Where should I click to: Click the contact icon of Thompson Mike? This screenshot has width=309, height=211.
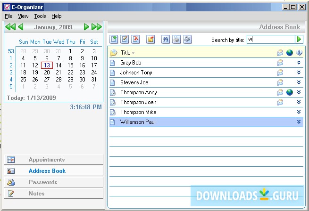113,112
